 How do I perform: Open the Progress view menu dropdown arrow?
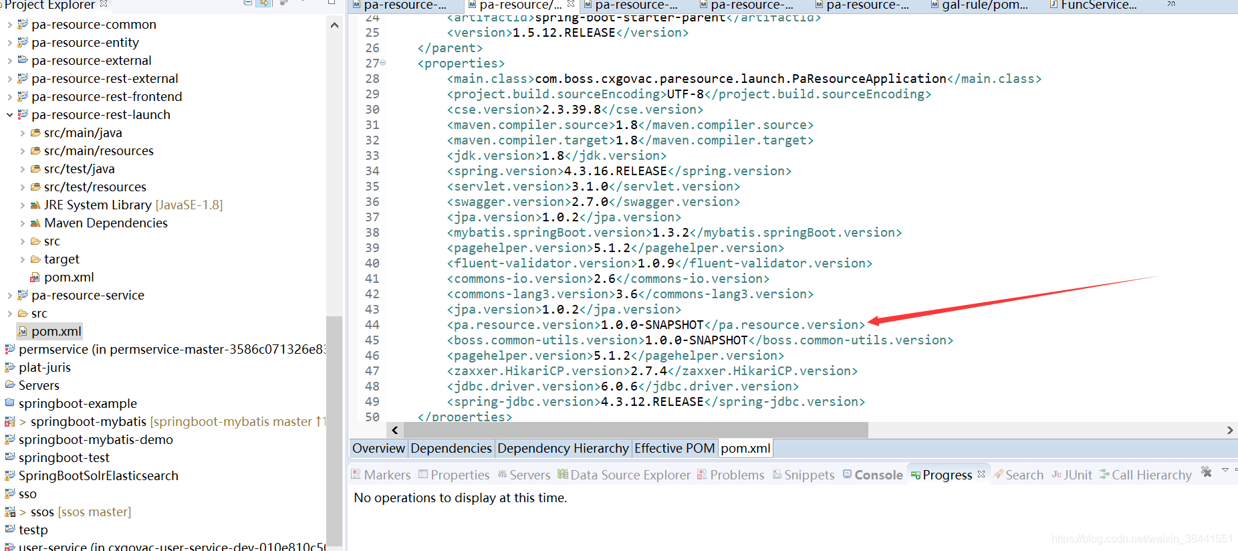pos(1225,471)
